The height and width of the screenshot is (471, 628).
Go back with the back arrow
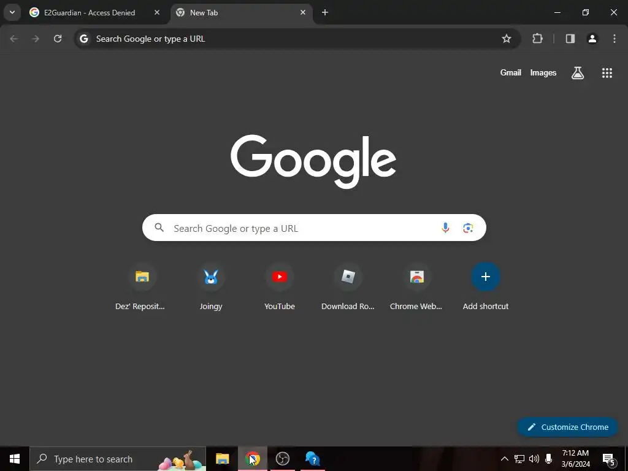pos(13,39)
